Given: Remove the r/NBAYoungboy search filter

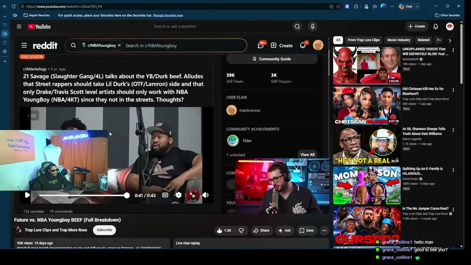Looking at the screenshot, I should click(119, 46).
